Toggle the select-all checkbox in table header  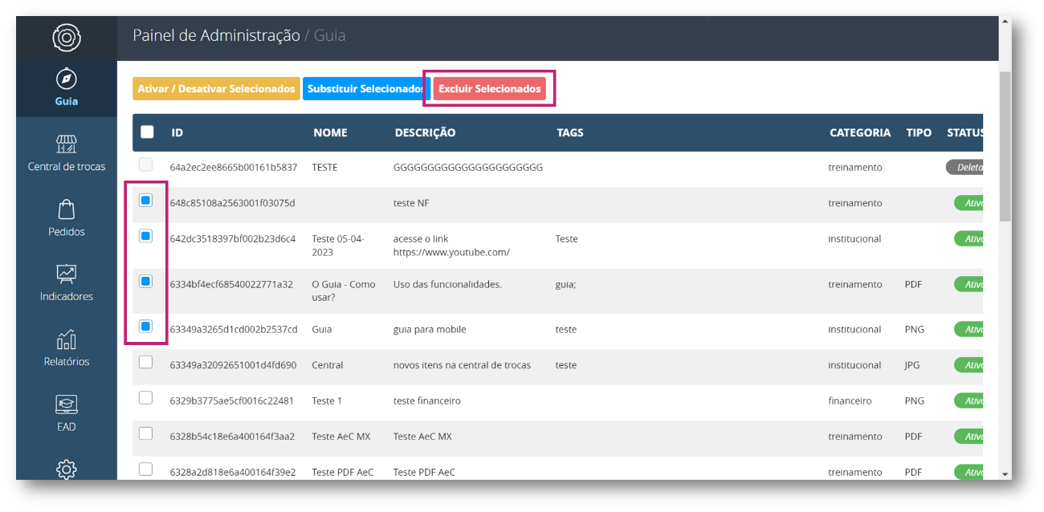147,132
